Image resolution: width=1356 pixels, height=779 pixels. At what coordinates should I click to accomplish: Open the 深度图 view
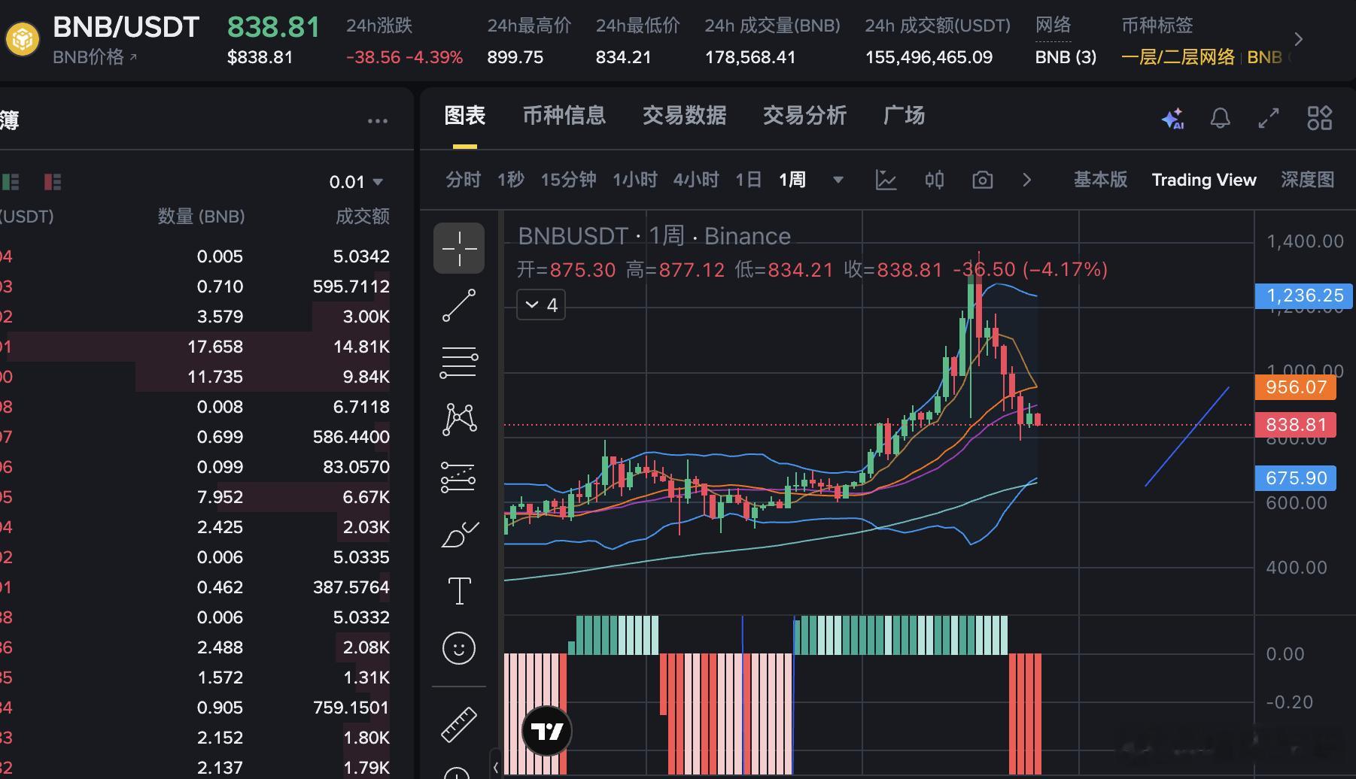(x=1307, y=180)
